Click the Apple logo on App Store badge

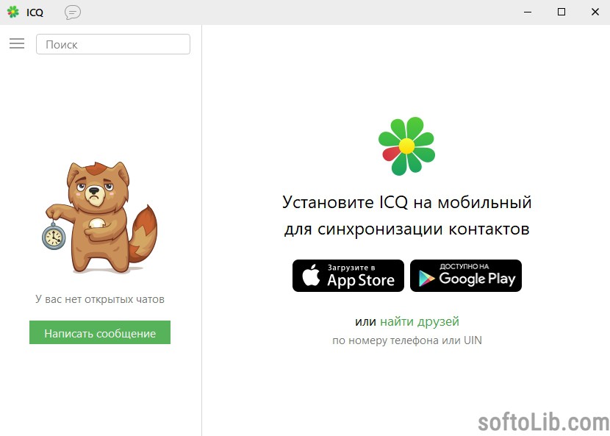311,275
